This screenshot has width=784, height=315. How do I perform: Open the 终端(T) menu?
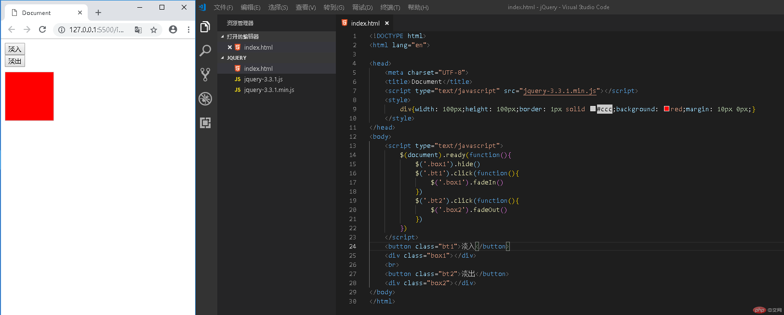click(x=390, y=7)
